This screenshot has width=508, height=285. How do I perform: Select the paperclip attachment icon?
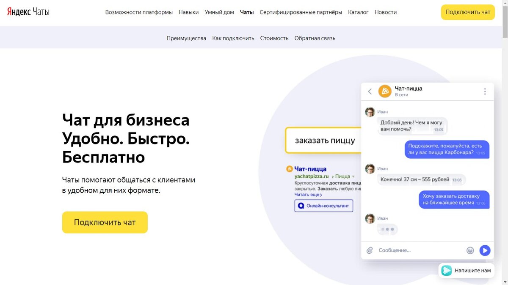pyautogui.click(x=370, y=250)
